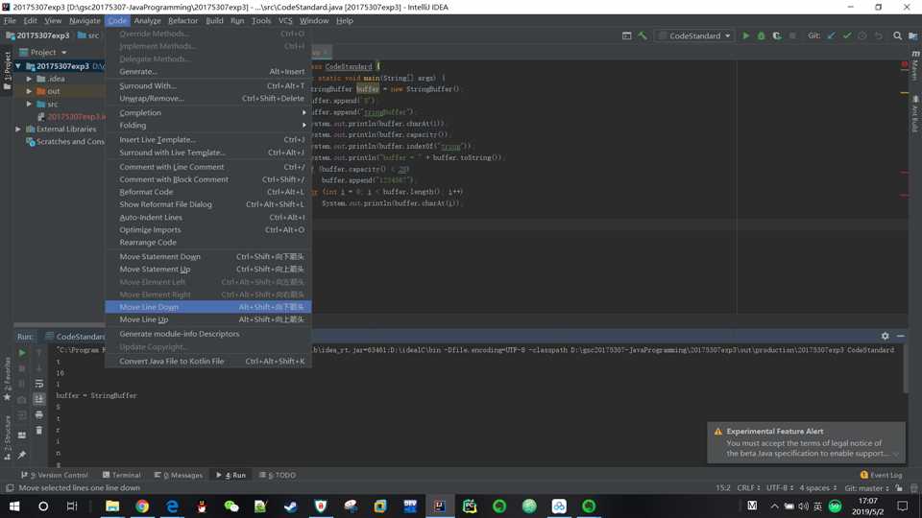
Task: Open WeChat from the taskbar
Action: pos(231,506)
